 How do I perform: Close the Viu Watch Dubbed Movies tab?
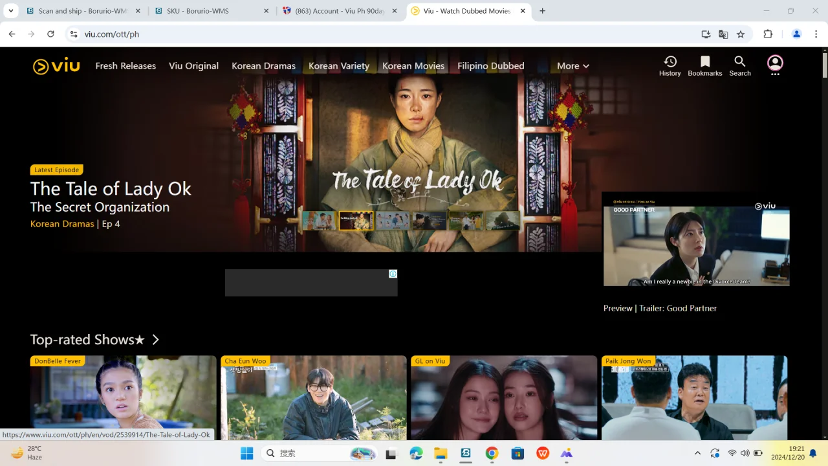coord(523,11)
